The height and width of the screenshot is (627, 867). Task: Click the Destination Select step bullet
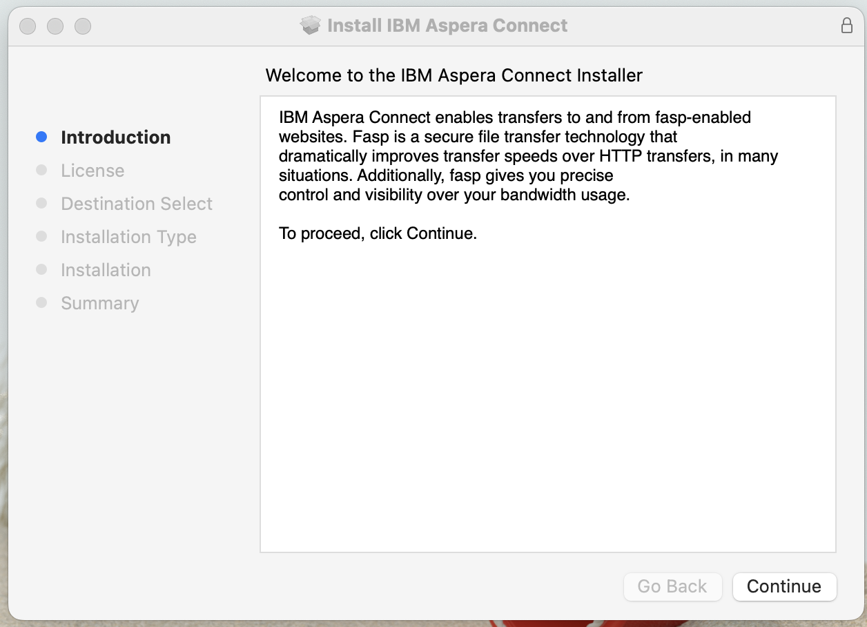click(x=41, y=204)
